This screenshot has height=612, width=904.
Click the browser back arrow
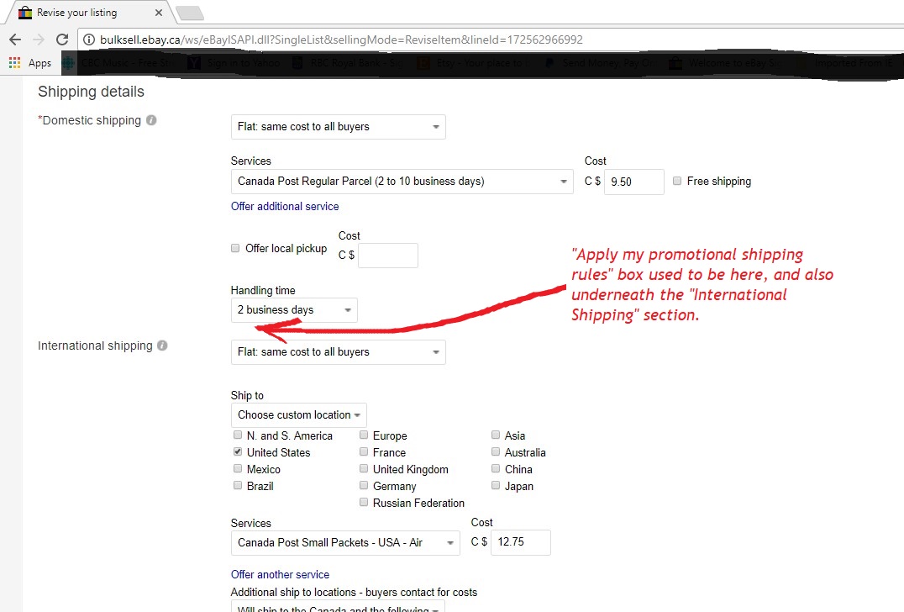tap(14, 40)
